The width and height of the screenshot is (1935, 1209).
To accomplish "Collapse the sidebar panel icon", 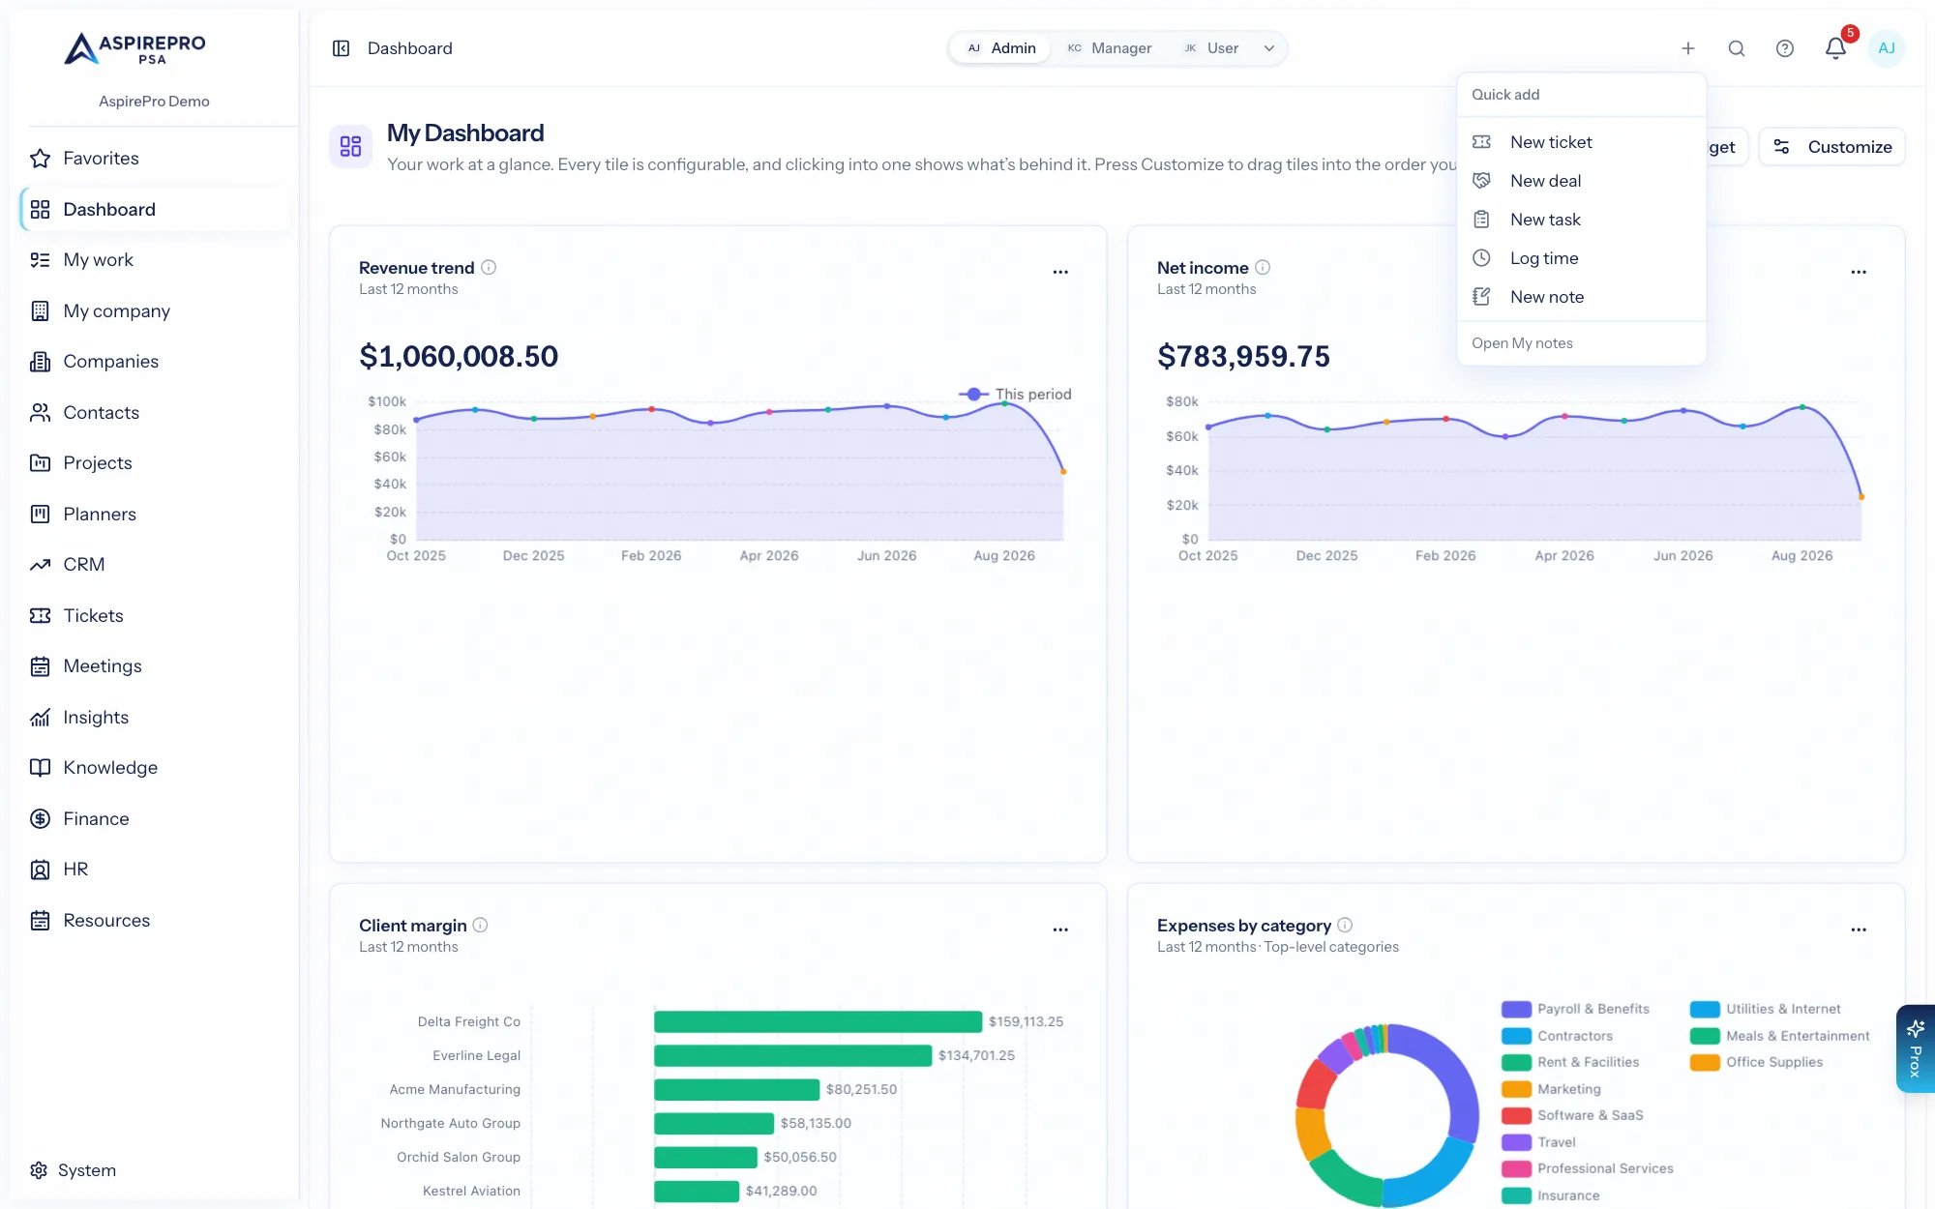I will click(x=341, y=48).
